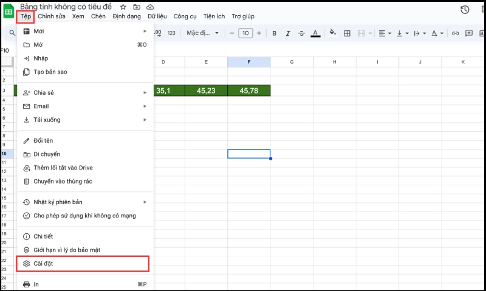This screenshot has width=486, height=291.
Task: Expand the Chia sẻ submenu
Action: click(85, 92)
